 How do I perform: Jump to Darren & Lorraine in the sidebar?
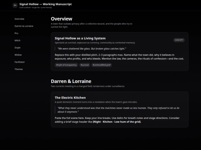coord(24,26)
